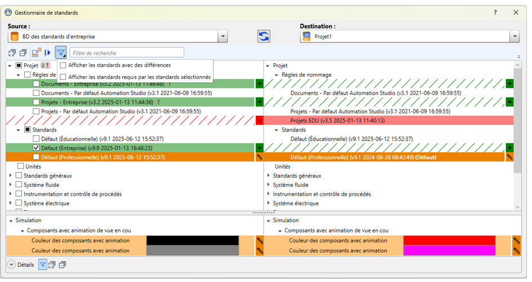Check the source 'Système fluide' checkbox

click(x=19, y=184)
